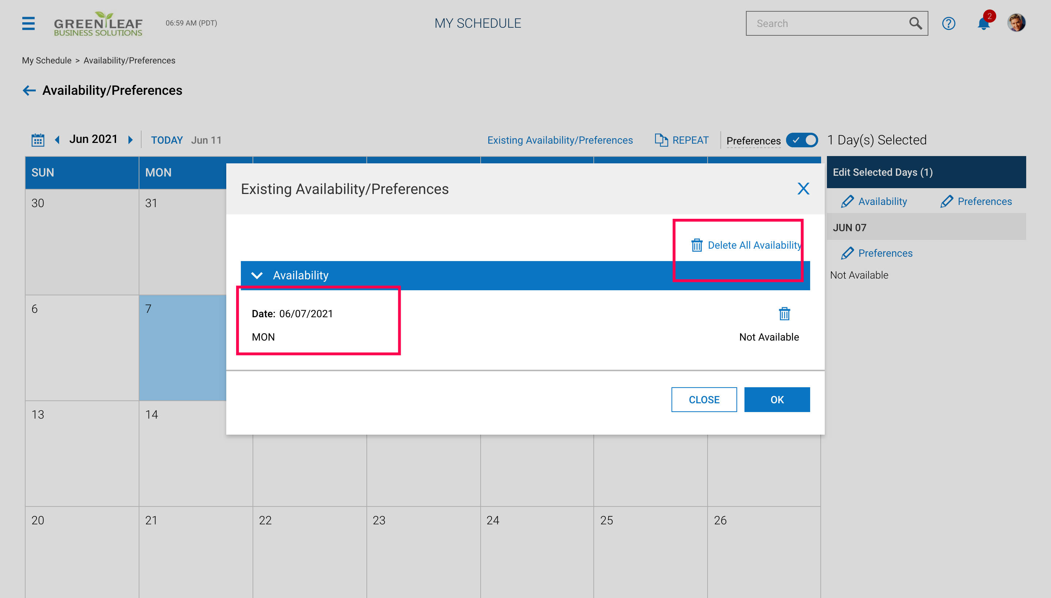Close the dialog with the X icon
Screen dimensions: 1051x598
[x=803, y=189]
